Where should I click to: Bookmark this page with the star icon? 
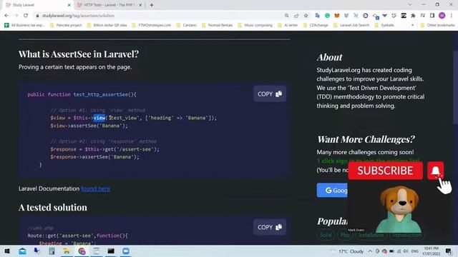tap(306, 16)
